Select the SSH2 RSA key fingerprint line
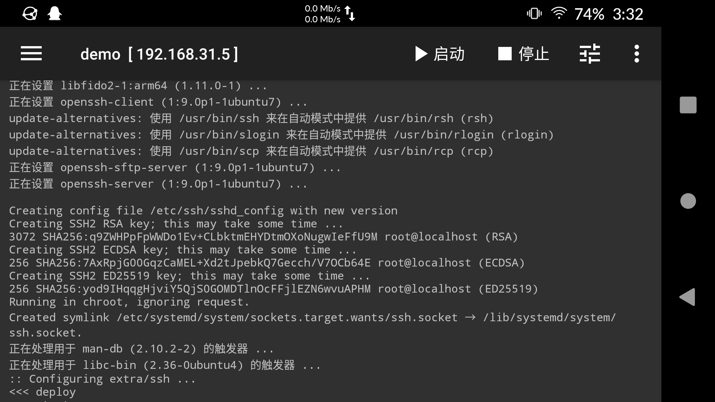The width and height of the screenshot is (715, 402). click(x=263, y=237)
